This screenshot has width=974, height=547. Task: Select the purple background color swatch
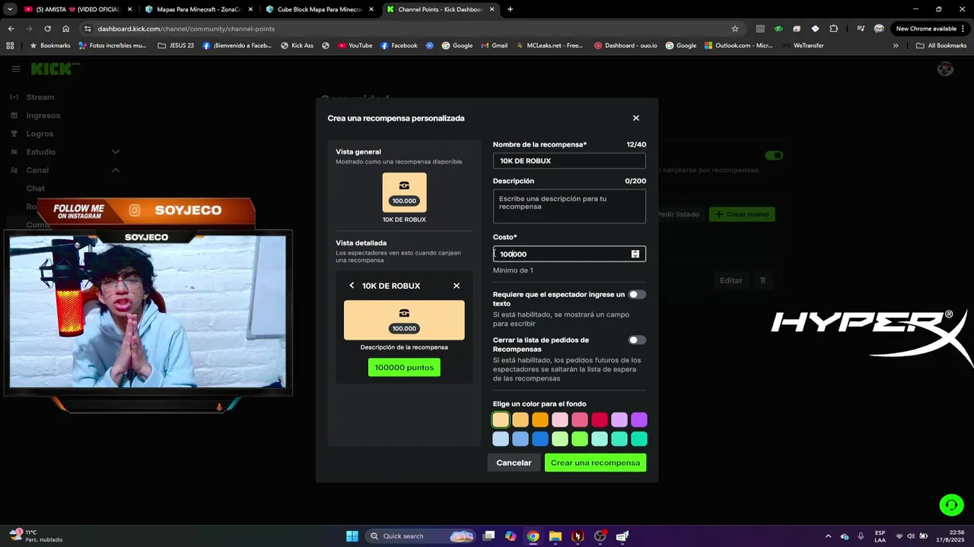pos(639,419)
